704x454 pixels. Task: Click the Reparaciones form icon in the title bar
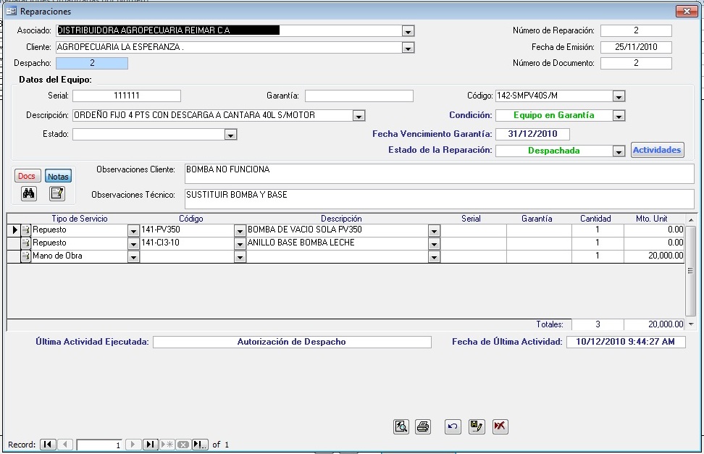tap(11, 12)
